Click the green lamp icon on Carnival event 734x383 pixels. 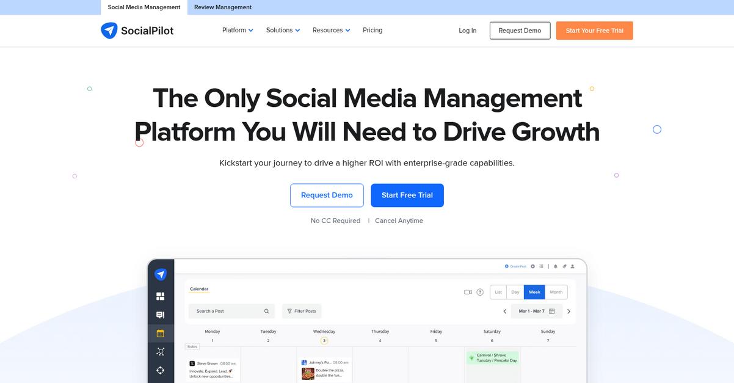(x=471, y=358)
